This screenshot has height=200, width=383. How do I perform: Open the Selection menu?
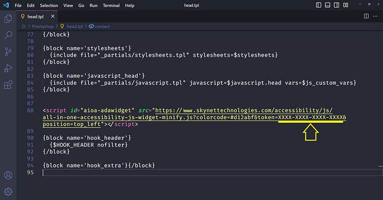tap(49, 5)
